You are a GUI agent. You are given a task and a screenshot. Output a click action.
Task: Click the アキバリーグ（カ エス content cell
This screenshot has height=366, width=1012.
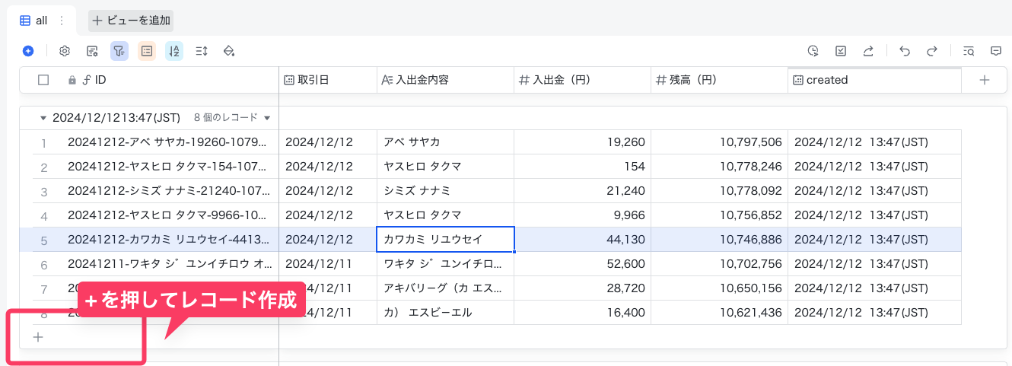coord(445,288)
